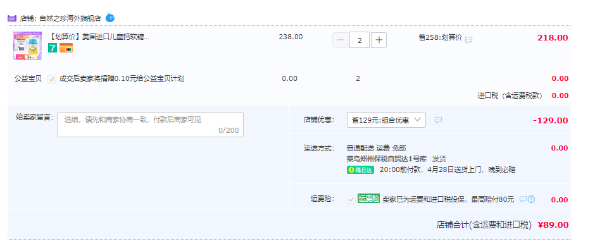Toggle the 公益宝贝 donation checkbox
The image size is (595, 246).
click(x=52, y=79)
